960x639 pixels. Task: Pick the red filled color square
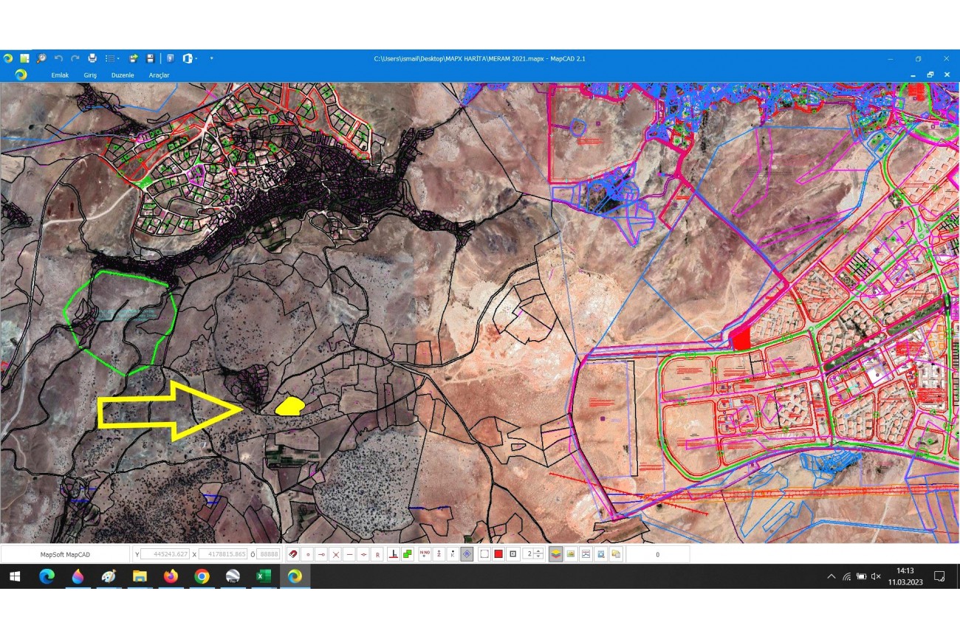(498, 554)
